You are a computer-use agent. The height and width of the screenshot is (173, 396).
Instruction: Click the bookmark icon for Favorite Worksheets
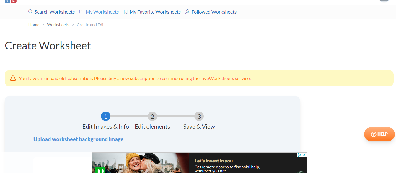coord(126,12)
